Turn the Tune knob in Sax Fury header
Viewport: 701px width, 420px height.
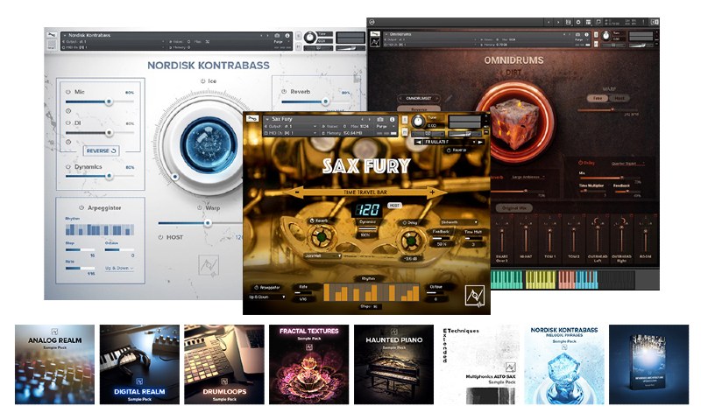coord(418,121)
